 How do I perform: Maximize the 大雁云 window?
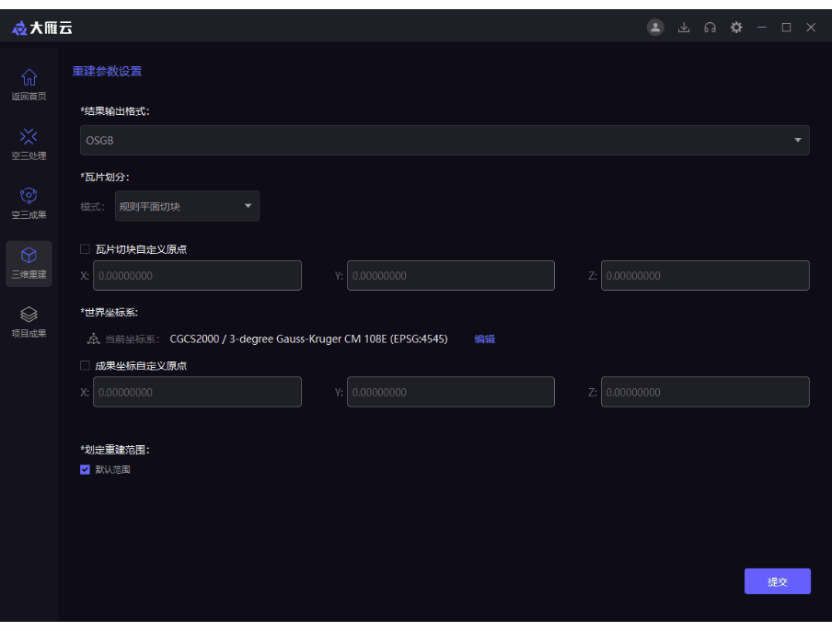tap(786, 27)
